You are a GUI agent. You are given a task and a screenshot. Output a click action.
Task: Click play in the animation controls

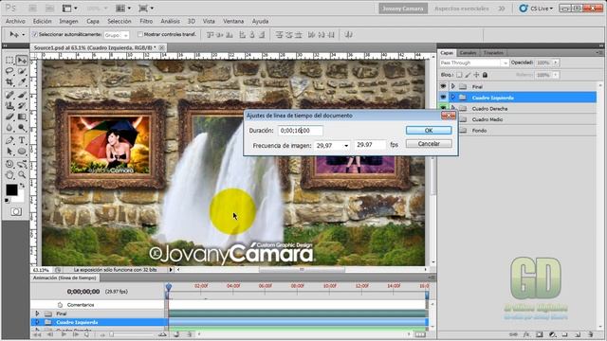click(x=64, y=334)
